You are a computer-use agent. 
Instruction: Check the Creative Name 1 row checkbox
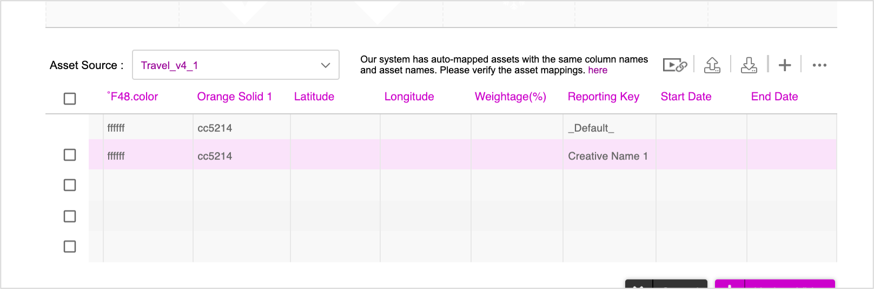(x=70, y=155)
